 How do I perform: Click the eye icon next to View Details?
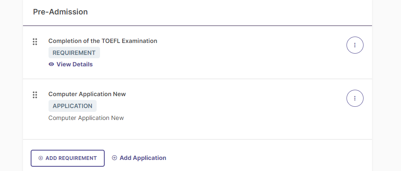tap(52, 64)
